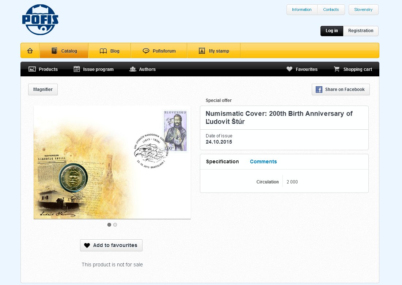Click the Authors people icon
The width and height of the screenshot is (402, 285).
pos(133,69)
